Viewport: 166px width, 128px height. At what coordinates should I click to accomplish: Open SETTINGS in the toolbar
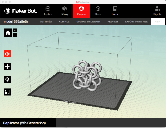point(46,21)
